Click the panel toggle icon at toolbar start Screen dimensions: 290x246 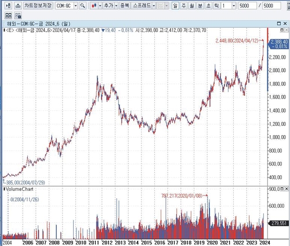8,6
